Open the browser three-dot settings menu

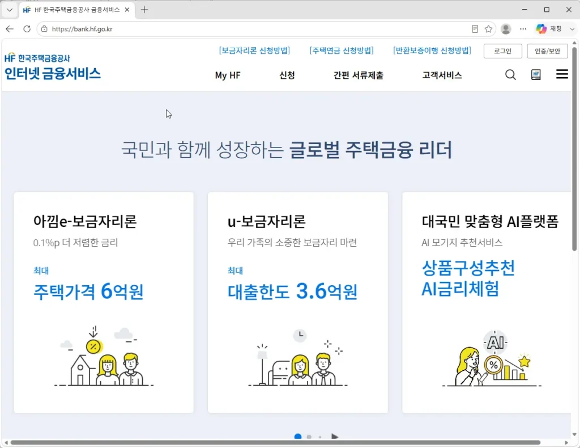[523, 29]
